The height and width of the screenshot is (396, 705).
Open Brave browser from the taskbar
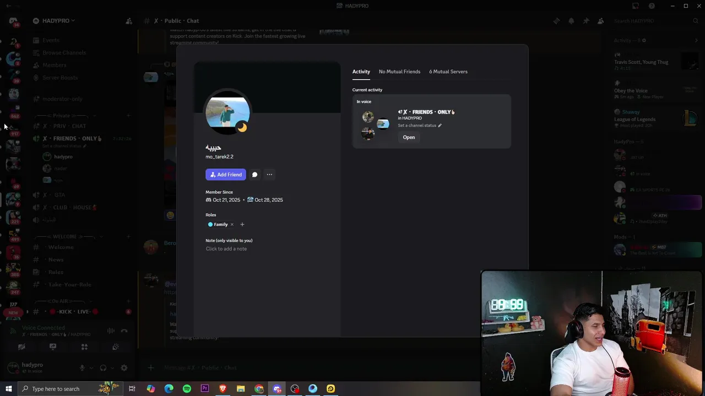pyautogui.click(x=223, y=389)
